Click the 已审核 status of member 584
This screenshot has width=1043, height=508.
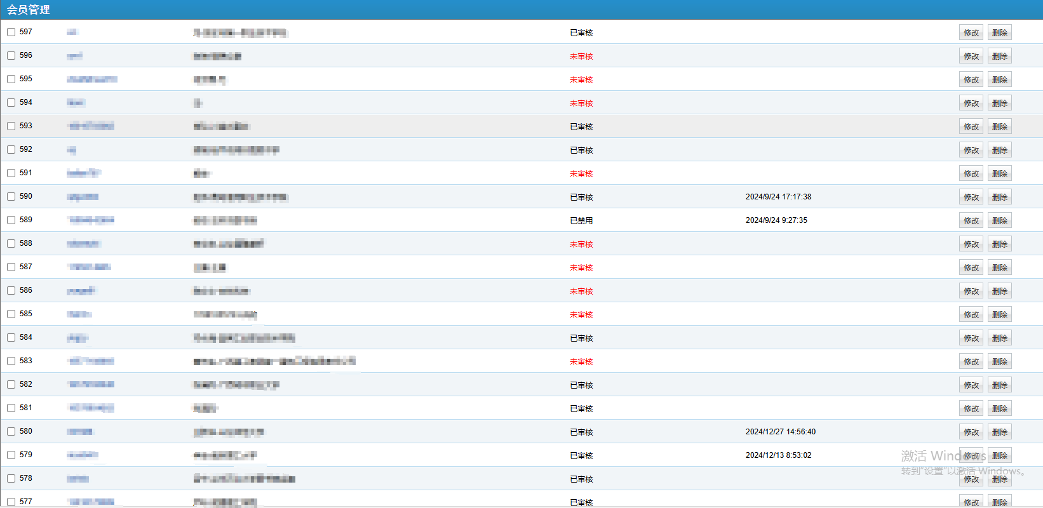point(581,338)
